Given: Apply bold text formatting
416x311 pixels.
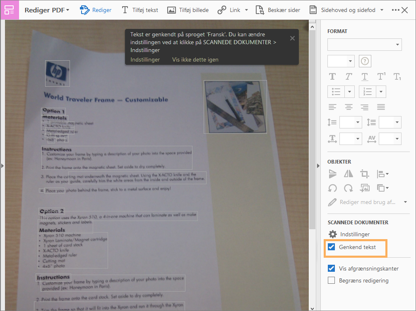Looking at the screenshot, I should [x=332, y=76].
